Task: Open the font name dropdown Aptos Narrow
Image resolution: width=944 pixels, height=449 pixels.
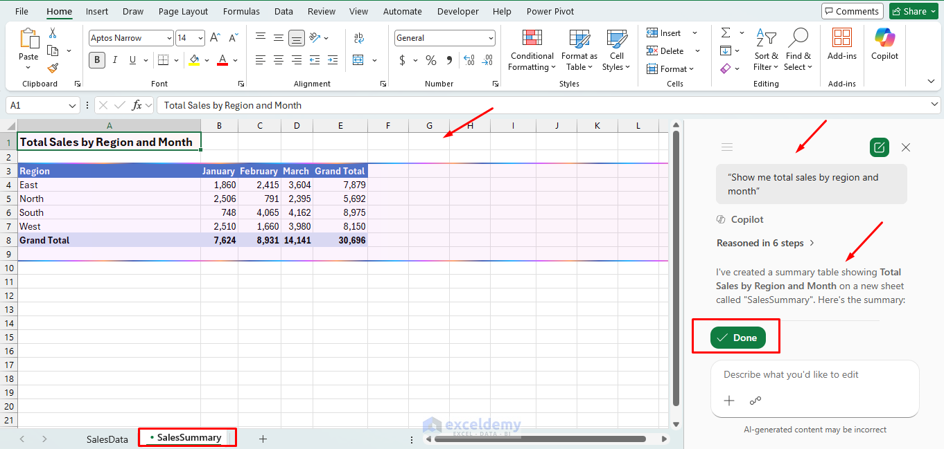Action: pos(169,38)
